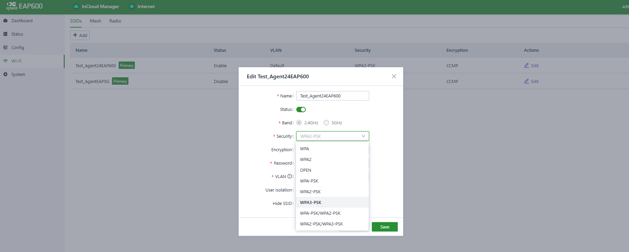Open System settings gear icon

(x=5, y=74)
